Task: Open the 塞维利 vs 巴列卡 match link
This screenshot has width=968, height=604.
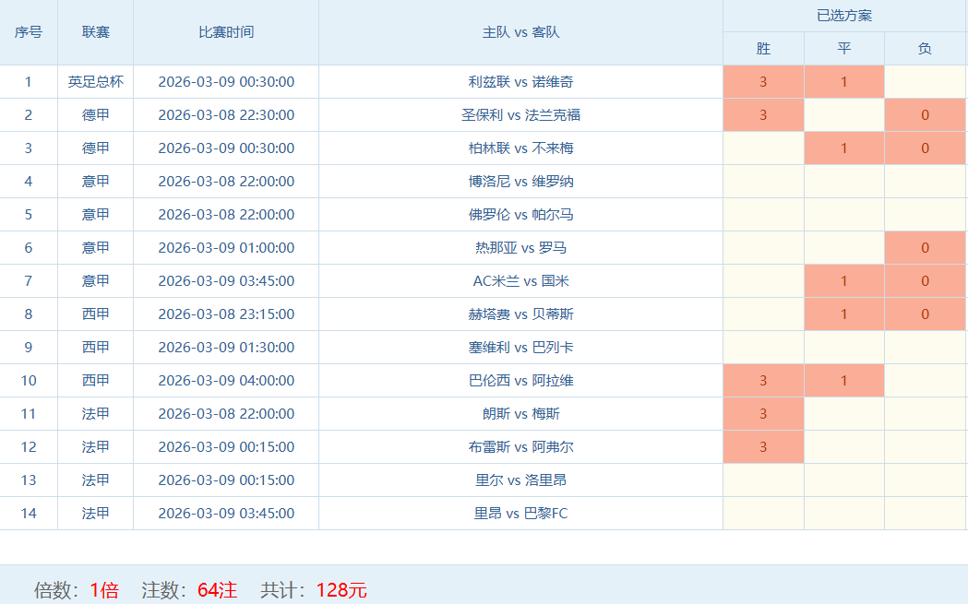Action: tap(520, 348)
